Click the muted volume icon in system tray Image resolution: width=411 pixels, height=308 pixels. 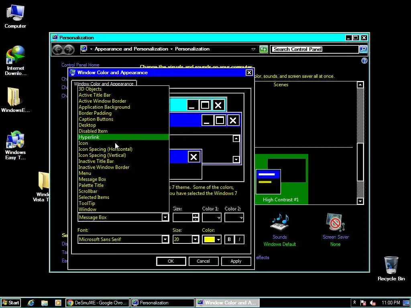373,303
